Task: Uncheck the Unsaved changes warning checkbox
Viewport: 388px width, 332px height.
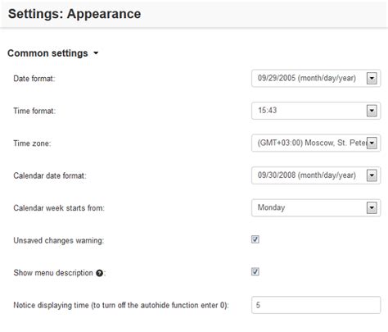Action: (255, 239)
